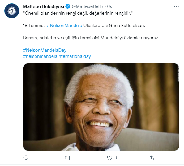Open the #NelsonMandelaDay hashtag
Image resolution: width=184 pixels, height=166 pixels.
click(45, 50)
